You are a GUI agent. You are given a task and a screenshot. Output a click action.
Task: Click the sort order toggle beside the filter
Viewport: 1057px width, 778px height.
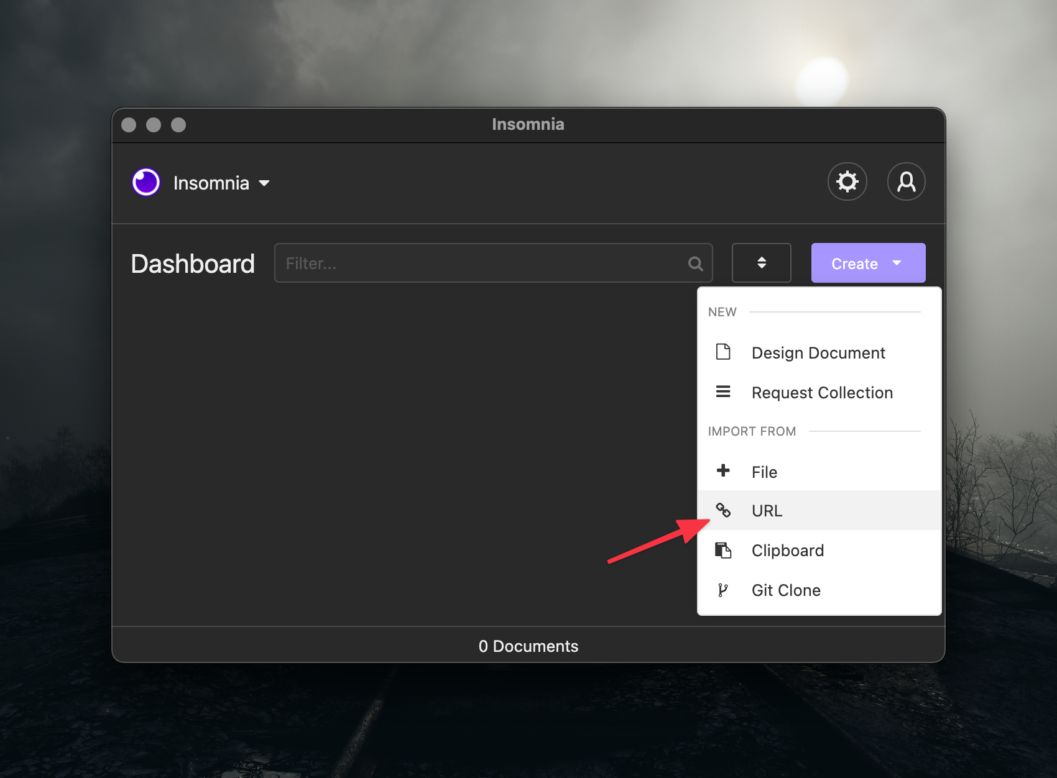761,263
